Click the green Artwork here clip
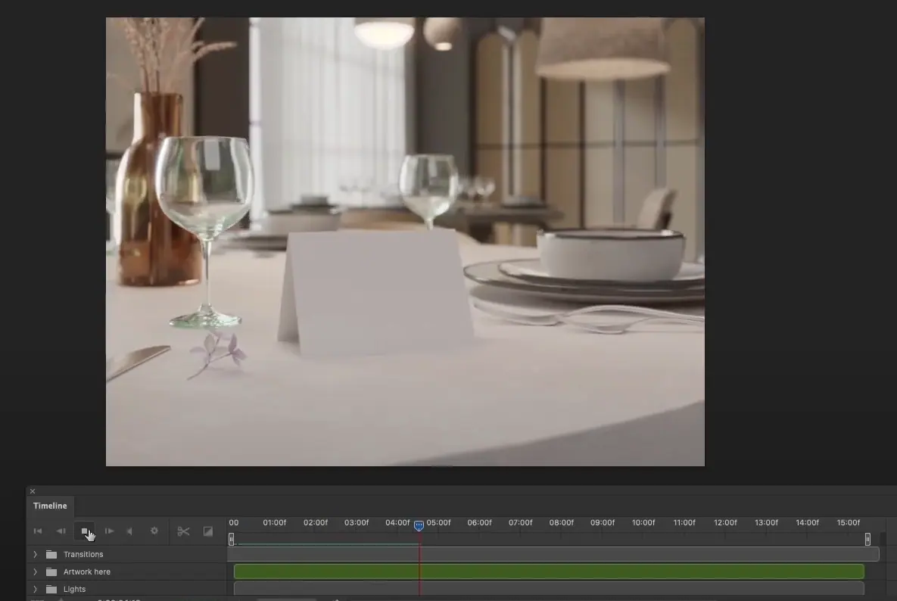 point(549,571)
